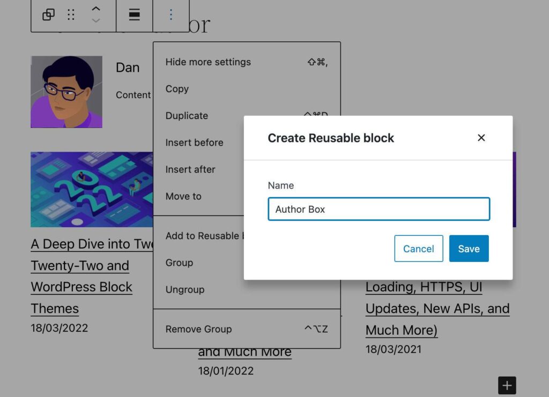The height and width of the screenshot is (397, 549).
Task: Choose Remove Group menu option
Action: tap(198, 329)
